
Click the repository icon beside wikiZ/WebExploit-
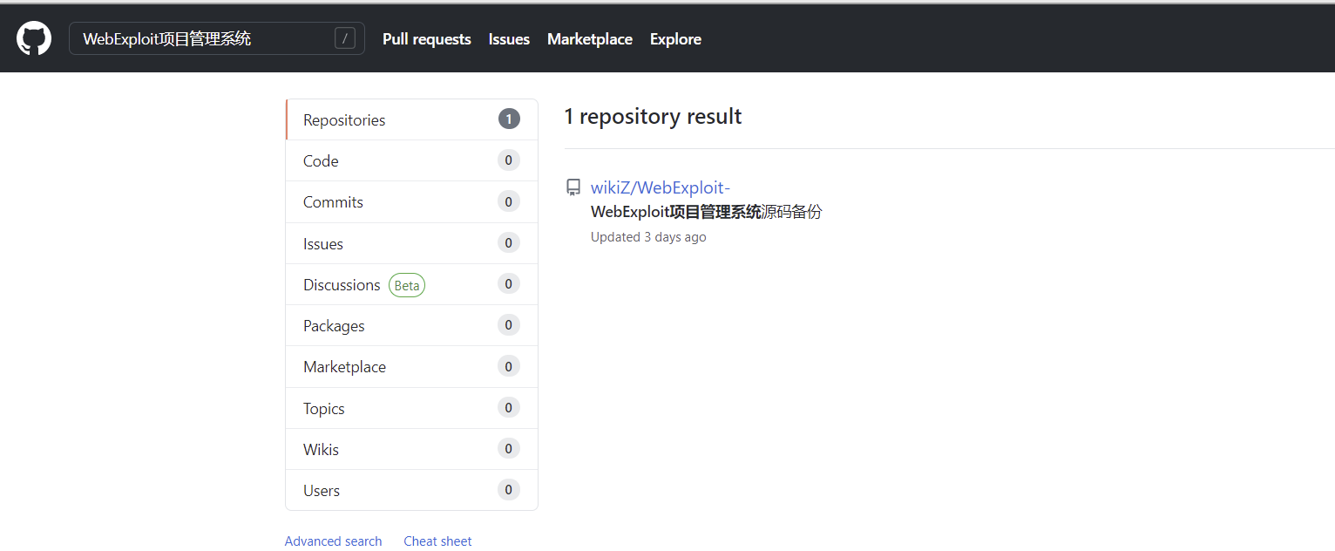[573, 187]
